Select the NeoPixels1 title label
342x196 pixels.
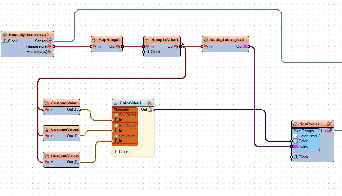pyautogui.click(x=309, y=124)
